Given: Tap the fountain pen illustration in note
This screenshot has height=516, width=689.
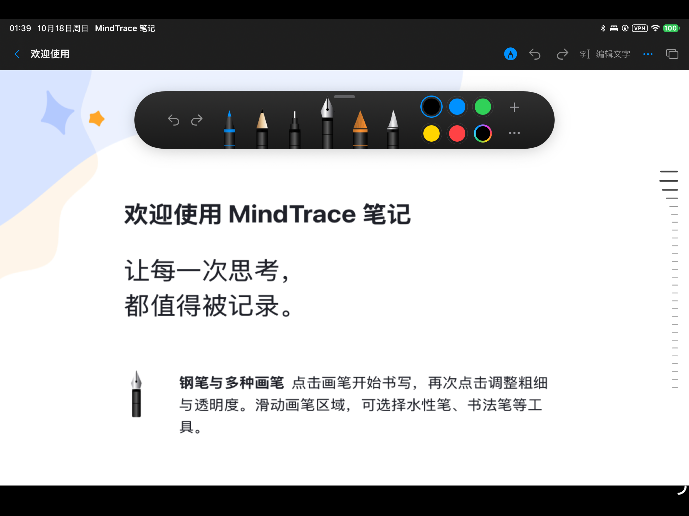Looking at the screenshot, I should 136,394.
